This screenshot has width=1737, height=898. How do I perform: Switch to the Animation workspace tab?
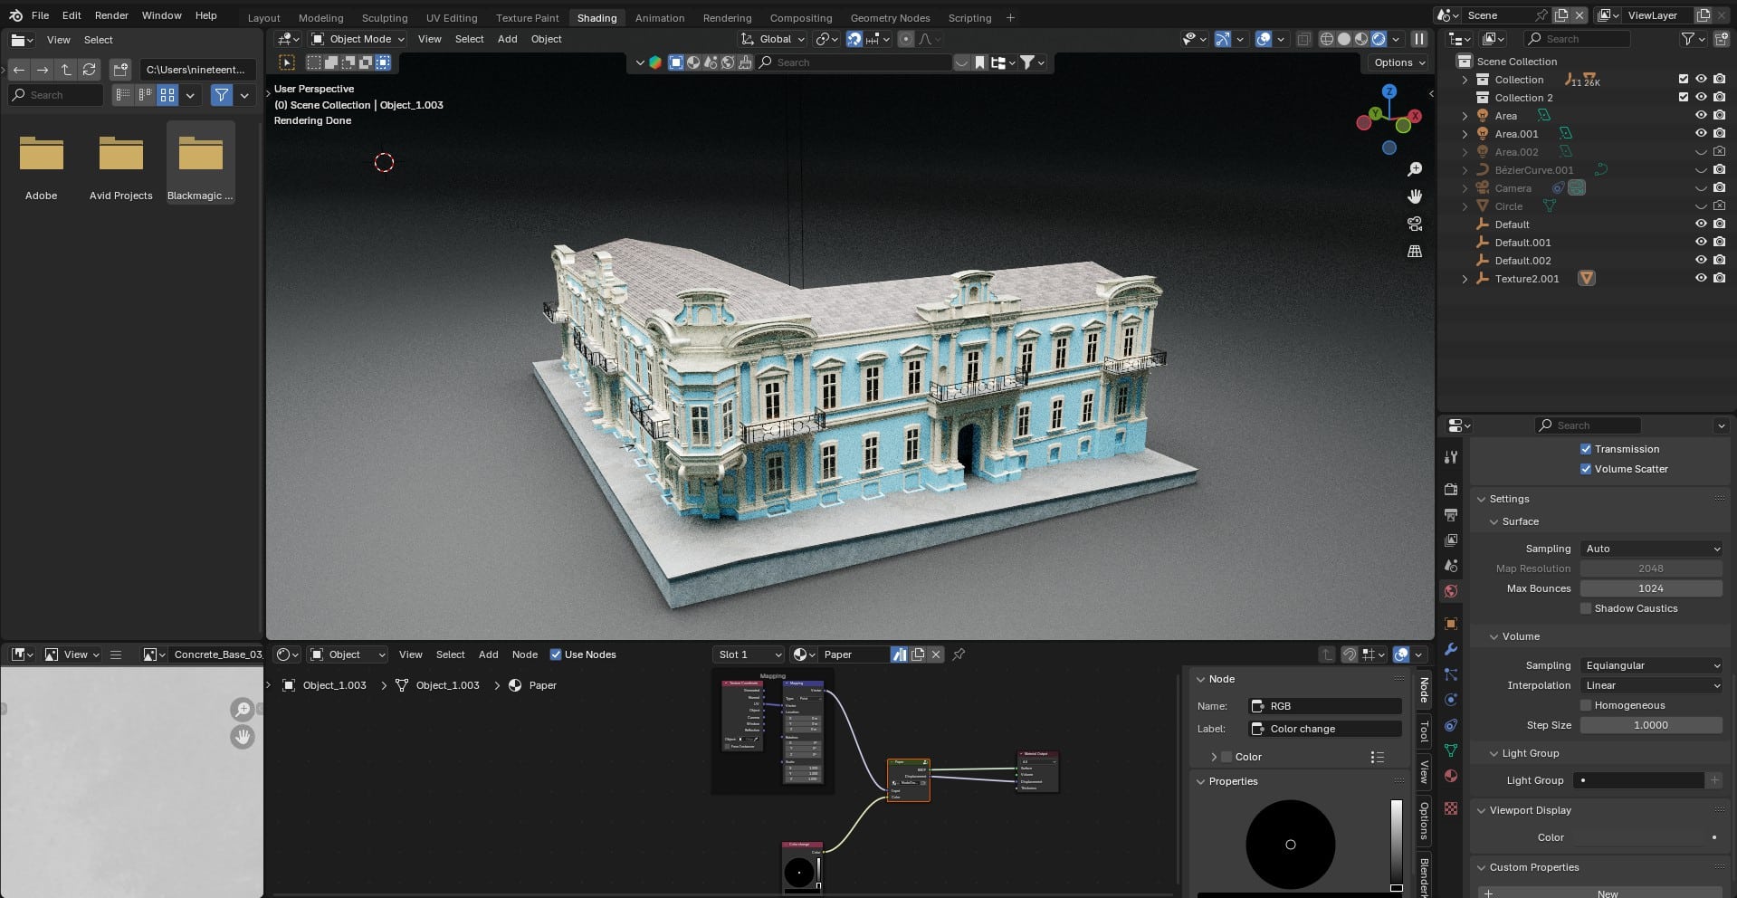(659, 17)
